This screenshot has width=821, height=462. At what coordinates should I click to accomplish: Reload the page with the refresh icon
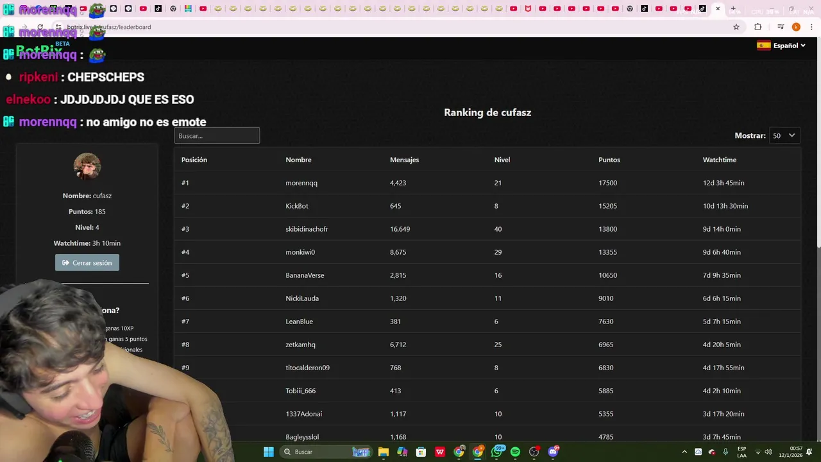click(x=40, y=27)
